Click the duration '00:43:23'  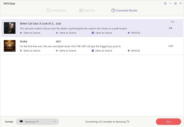(x=135, y=51)
